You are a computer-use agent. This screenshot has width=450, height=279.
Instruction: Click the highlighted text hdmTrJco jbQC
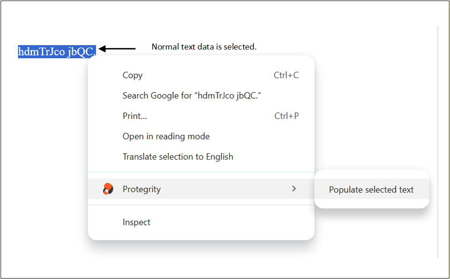click(57, 51)
